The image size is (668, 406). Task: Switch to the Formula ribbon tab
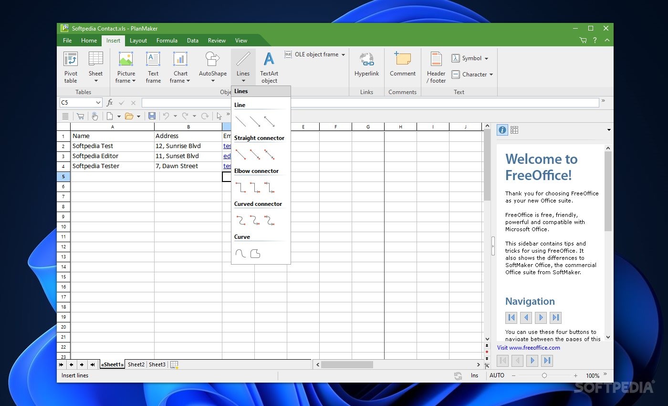click(x=167, y=41)
